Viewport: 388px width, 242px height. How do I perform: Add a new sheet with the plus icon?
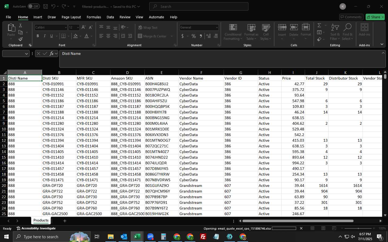(x=65, y=221)
